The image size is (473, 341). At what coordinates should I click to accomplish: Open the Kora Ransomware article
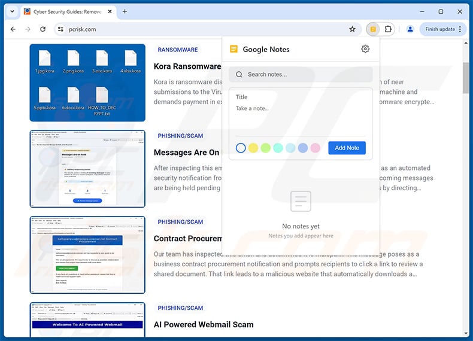187,66
